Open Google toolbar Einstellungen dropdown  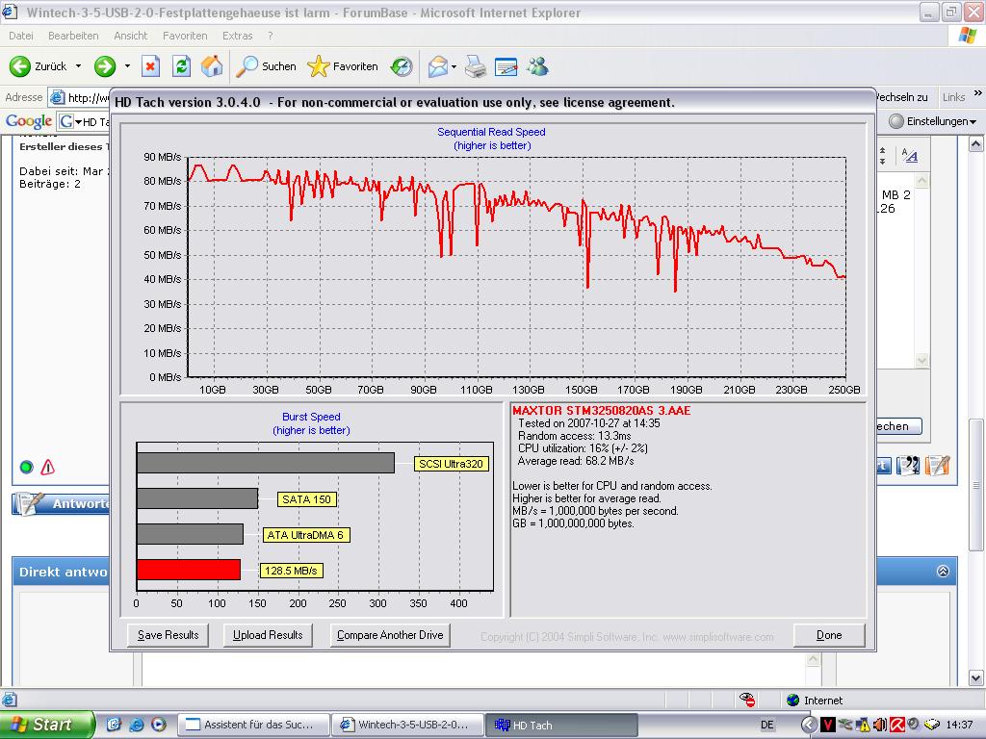[x=932, y=121]
